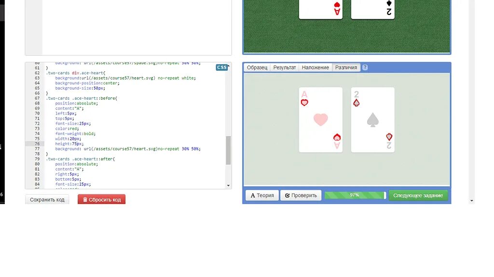
Task: Click the red Сбросить код button
Action: coord(101,199)
